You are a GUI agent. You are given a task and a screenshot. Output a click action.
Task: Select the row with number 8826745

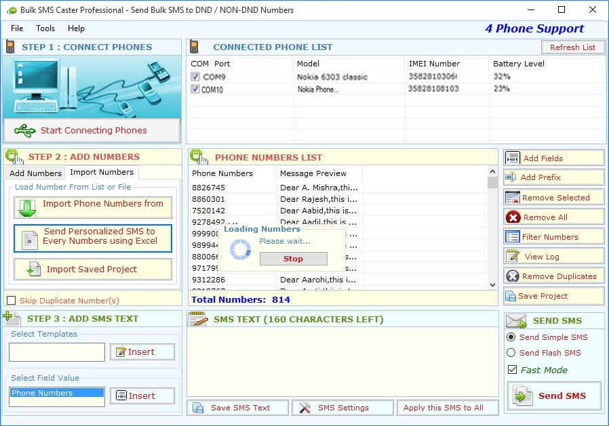pos(338,188)
